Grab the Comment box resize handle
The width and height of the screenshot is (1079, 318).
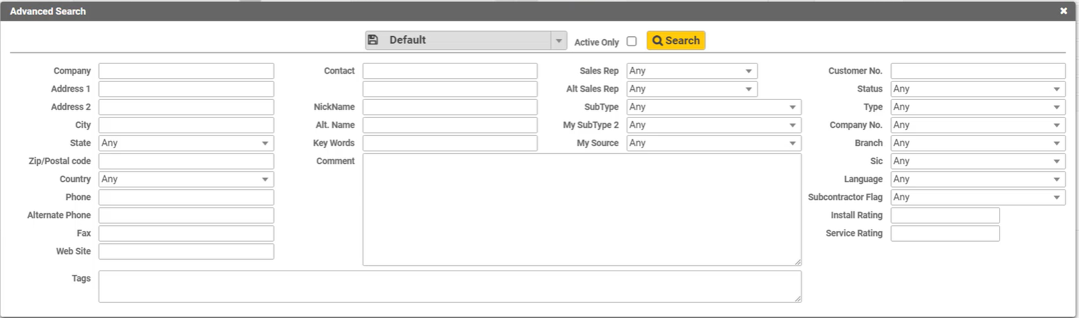coord(798,262)
